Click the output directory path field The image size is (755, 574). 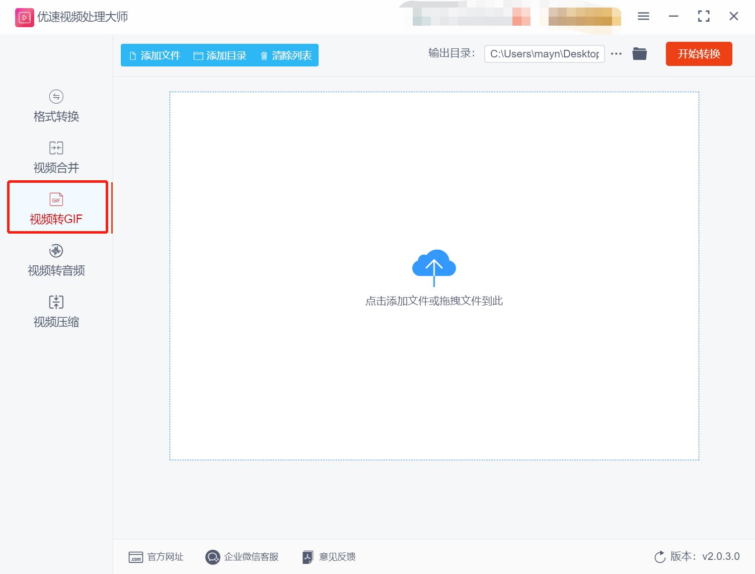(544, 53)
